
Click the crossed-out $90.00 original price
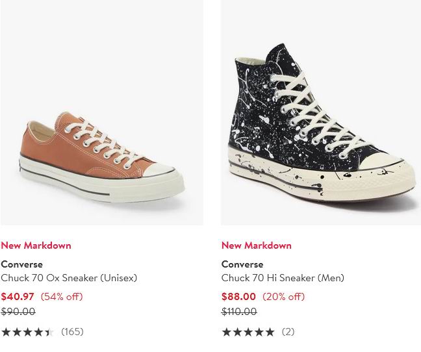[18, 312]
